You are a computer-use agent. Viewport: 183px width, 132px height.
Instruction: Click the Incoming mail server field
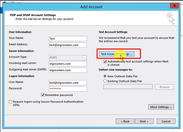(68, 64)
